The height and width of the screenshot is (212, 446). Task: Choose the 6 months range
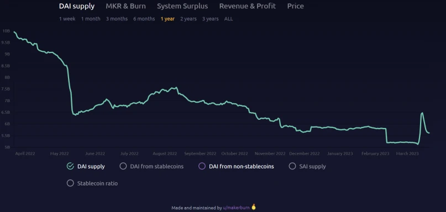pyautogui.click(x=144, y=19)
